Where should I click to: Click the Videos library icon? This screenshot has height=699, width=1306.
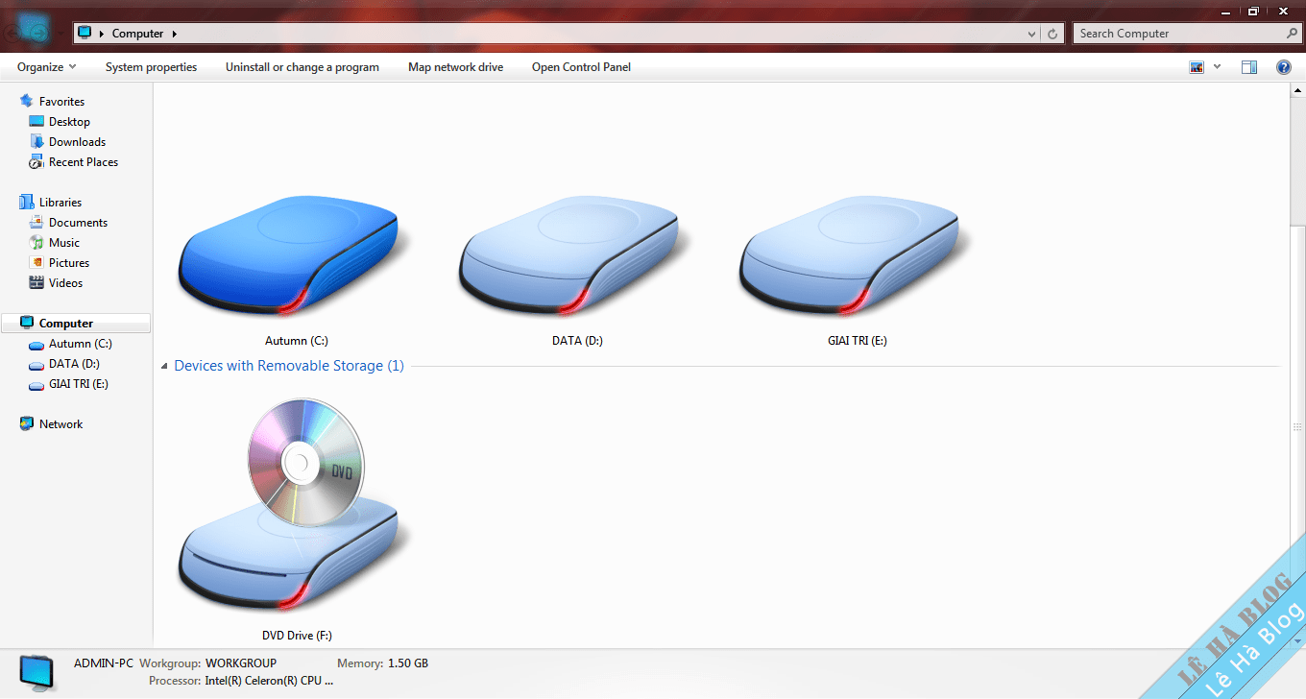pos(36,283)
